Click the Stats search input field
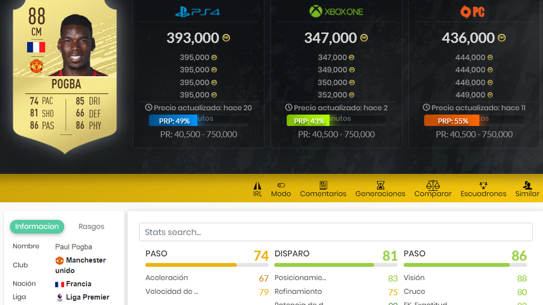543x305 pixels. tap(336, 232)
